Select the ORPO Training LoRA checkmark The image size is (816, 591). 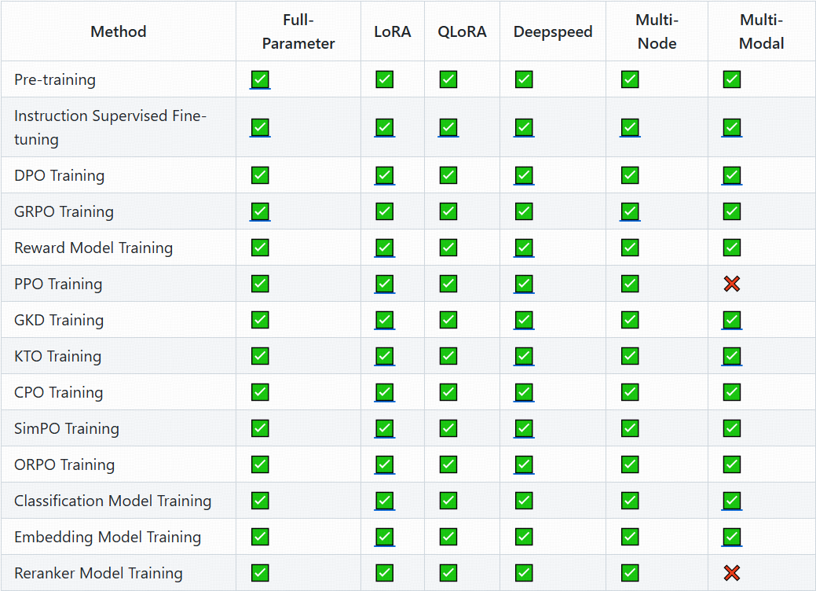[x=385, y=464]
